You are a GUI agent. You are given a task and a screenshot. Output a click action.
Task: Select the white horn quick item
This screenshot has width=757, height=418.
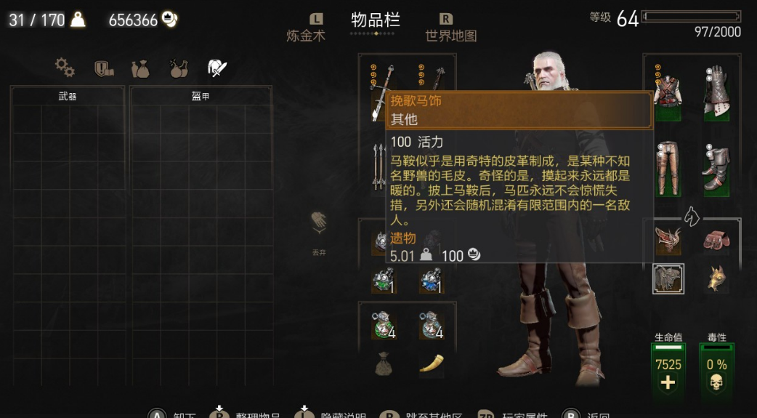pos(432,363)
